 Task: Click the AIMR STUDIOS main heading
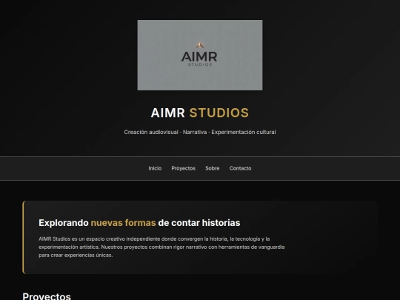tap(200, 113)
